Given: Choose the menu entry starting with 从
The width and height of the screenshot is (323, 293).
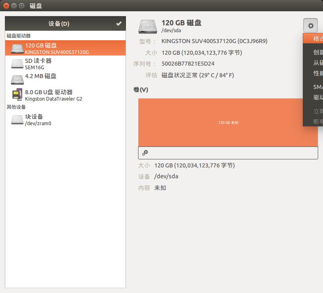Looking at the screenshot, I should pos(313,63).
